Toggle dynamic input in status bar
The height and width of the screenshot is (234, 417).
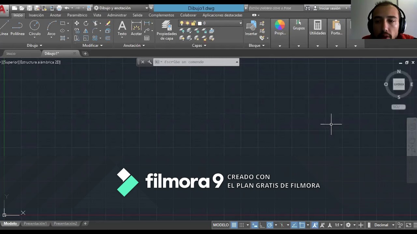click(x=255, y=225)
